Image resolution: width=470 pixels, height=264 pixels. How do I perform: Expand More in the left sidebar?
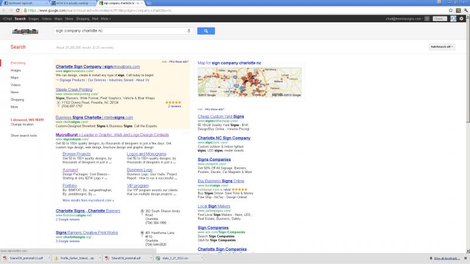click(x=14, y=107)
